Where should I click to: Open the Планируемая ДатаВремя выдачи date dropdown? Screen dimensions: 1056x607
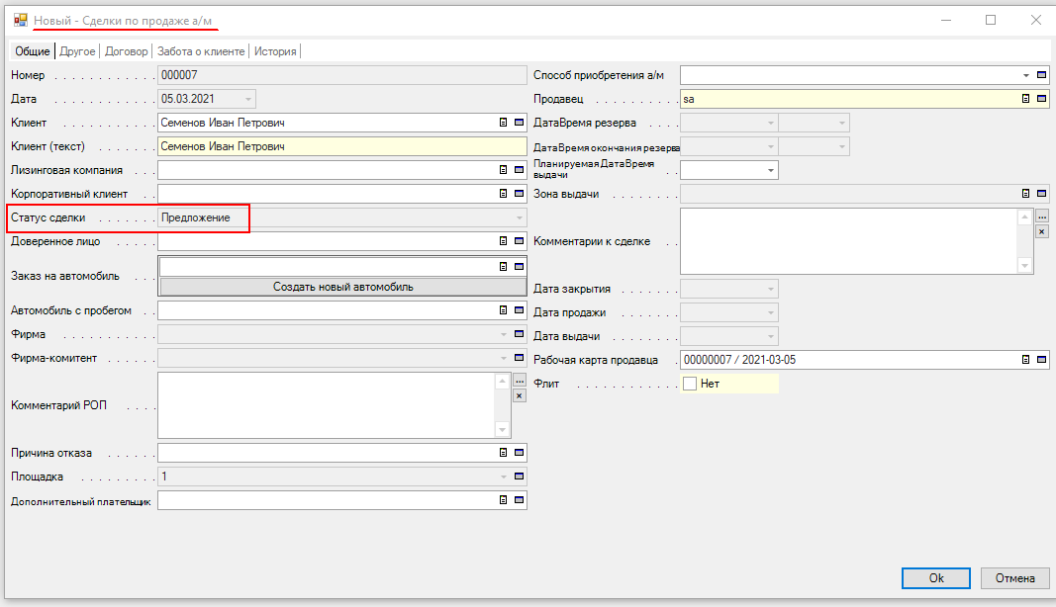770,170
